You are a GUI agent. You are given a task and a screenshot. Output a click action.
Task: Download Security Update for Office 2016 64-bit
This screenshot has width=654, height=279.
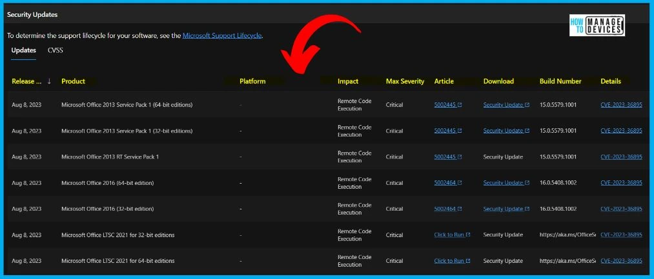[506, 183]
